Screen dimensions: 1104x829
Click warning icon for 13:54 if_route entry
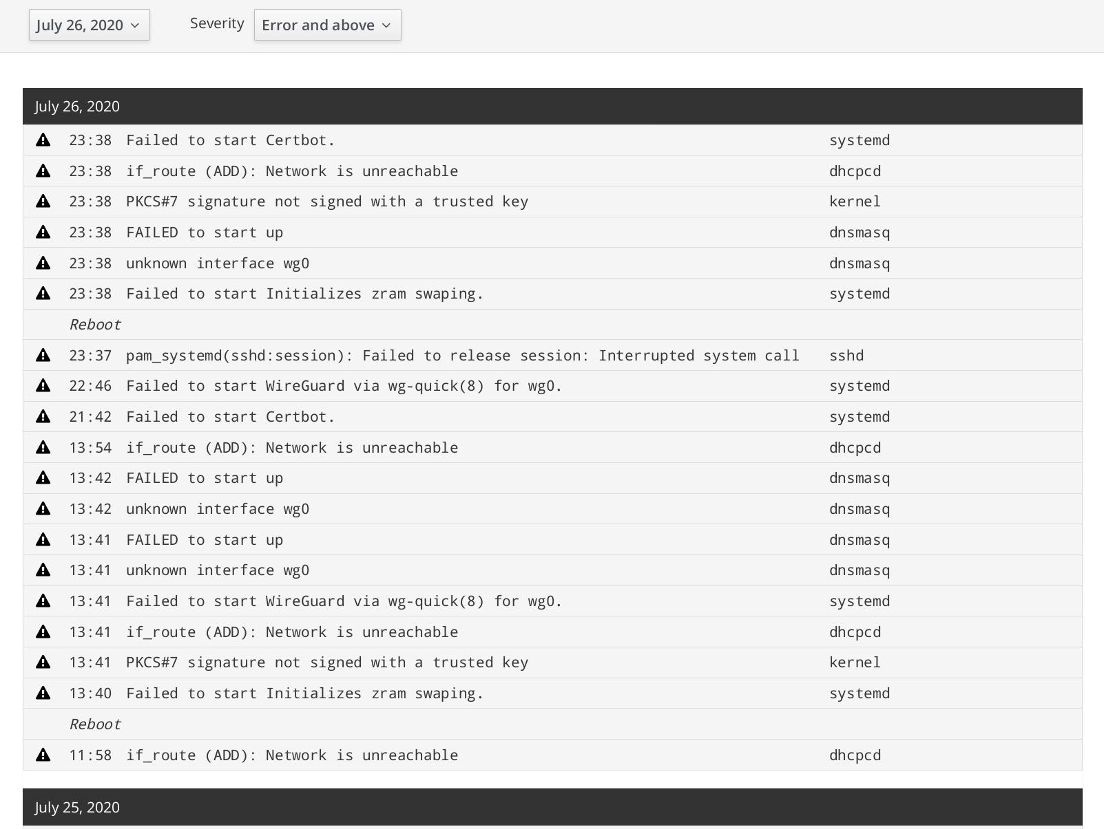(43, 448)
